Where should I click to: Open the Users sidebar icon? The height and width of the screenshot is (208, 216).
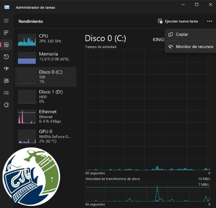point(6,80)
